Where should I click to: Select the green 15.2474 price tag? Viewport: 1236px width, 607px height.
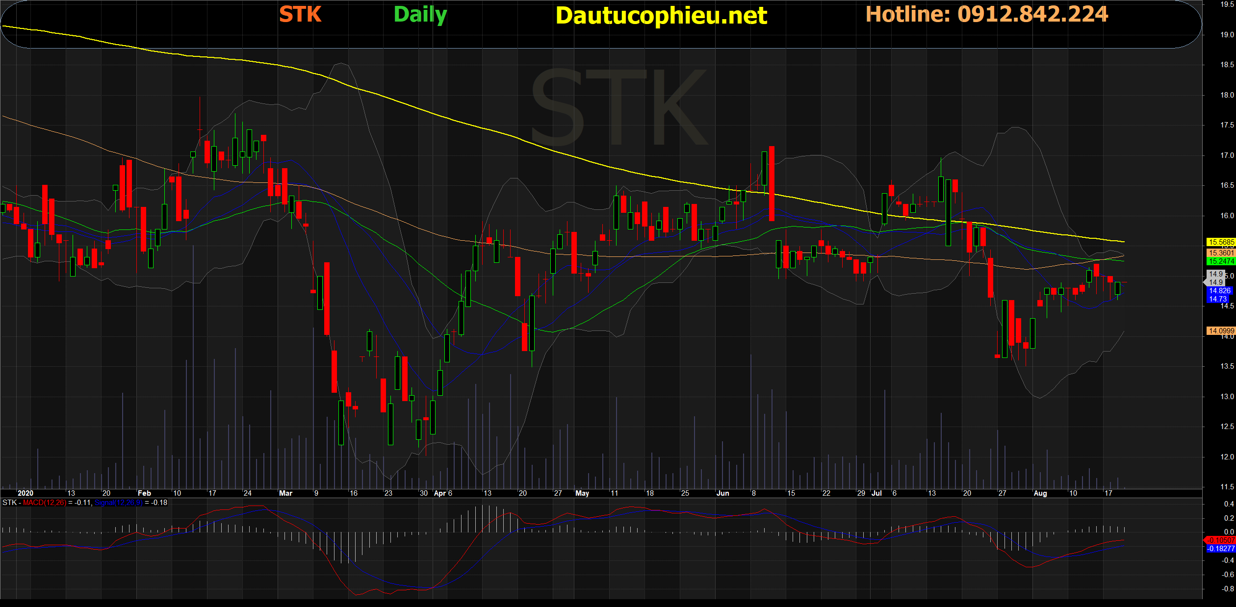(1221, 261)
